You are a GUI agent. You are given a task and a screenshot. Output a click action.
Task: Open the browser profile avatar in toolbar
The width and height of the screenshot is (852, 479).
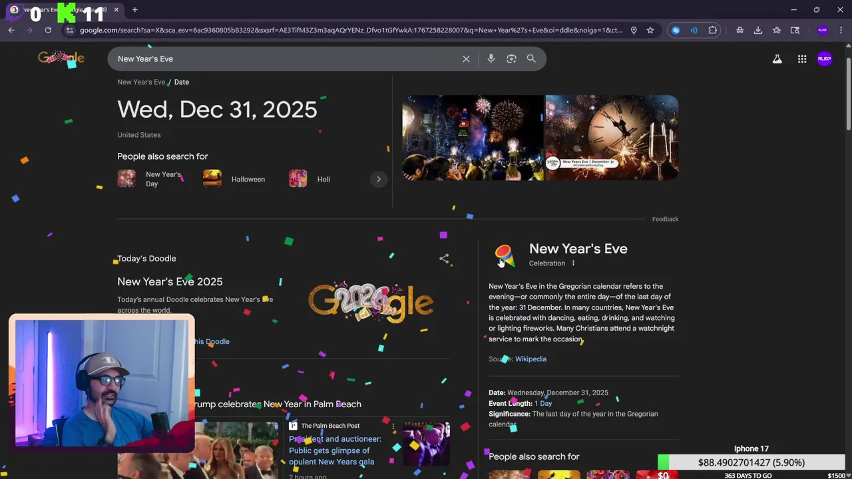click(823, 30)
